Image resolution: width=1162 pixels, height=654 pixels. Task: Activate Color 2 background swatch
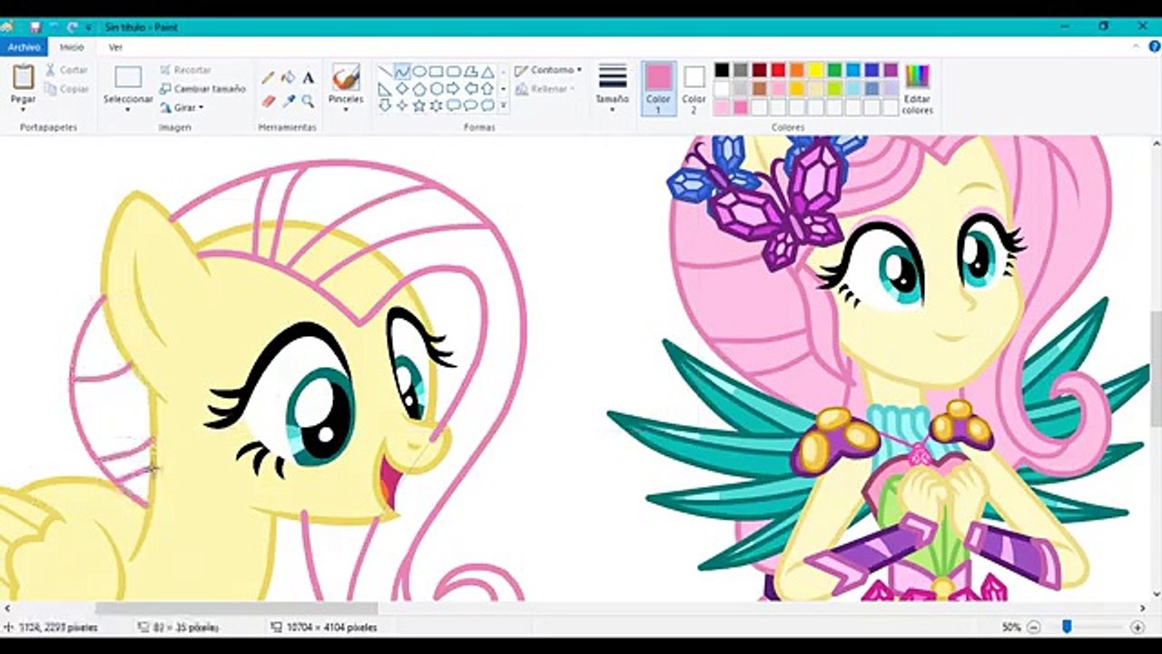(x=694, y=88)
